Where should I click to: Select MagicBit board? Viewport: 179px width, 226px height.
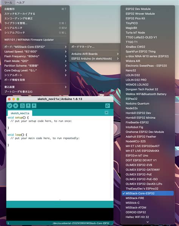tap(148, 28)
